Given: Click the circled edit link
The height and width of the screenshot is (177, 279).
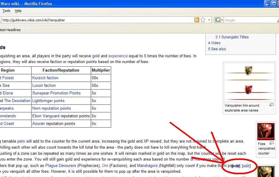Looking at the screenshot, I should [246, 166].
